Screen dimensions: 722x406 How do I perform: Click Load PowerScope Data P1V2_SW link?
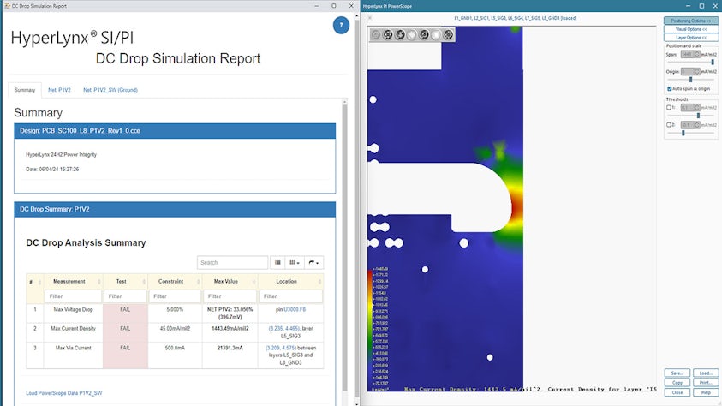(64, 393)
